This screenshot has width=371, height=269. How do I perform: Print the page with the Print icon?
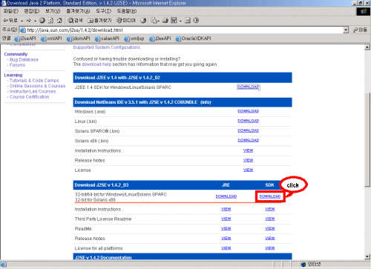coord(165,21)
